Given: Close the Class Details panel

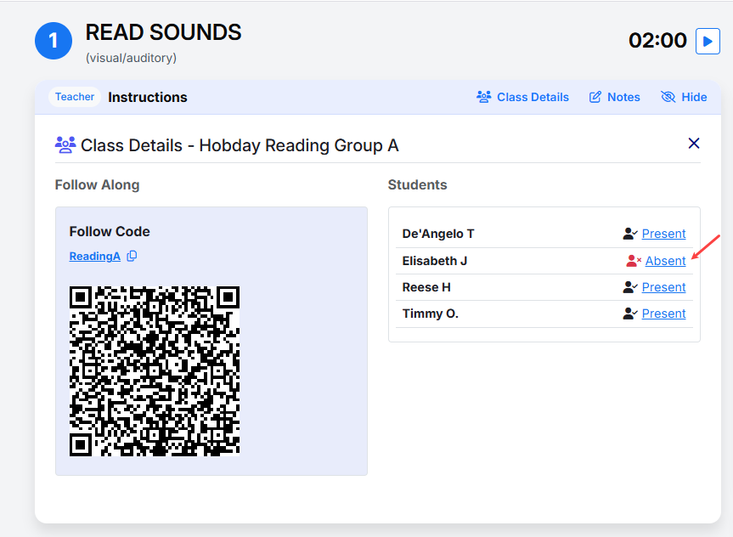Looking at the screenshot, I should click(694, 143).
